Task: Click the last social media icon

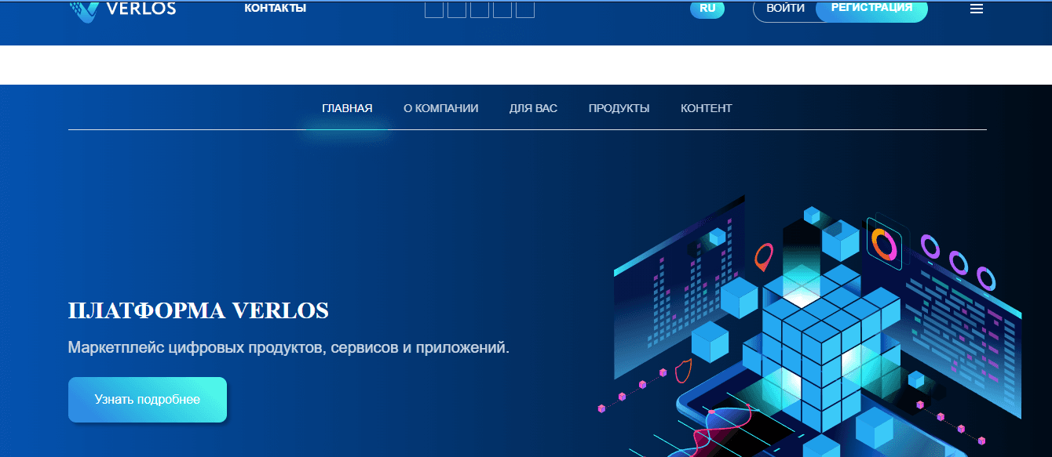Action: (x=524, y=9)
